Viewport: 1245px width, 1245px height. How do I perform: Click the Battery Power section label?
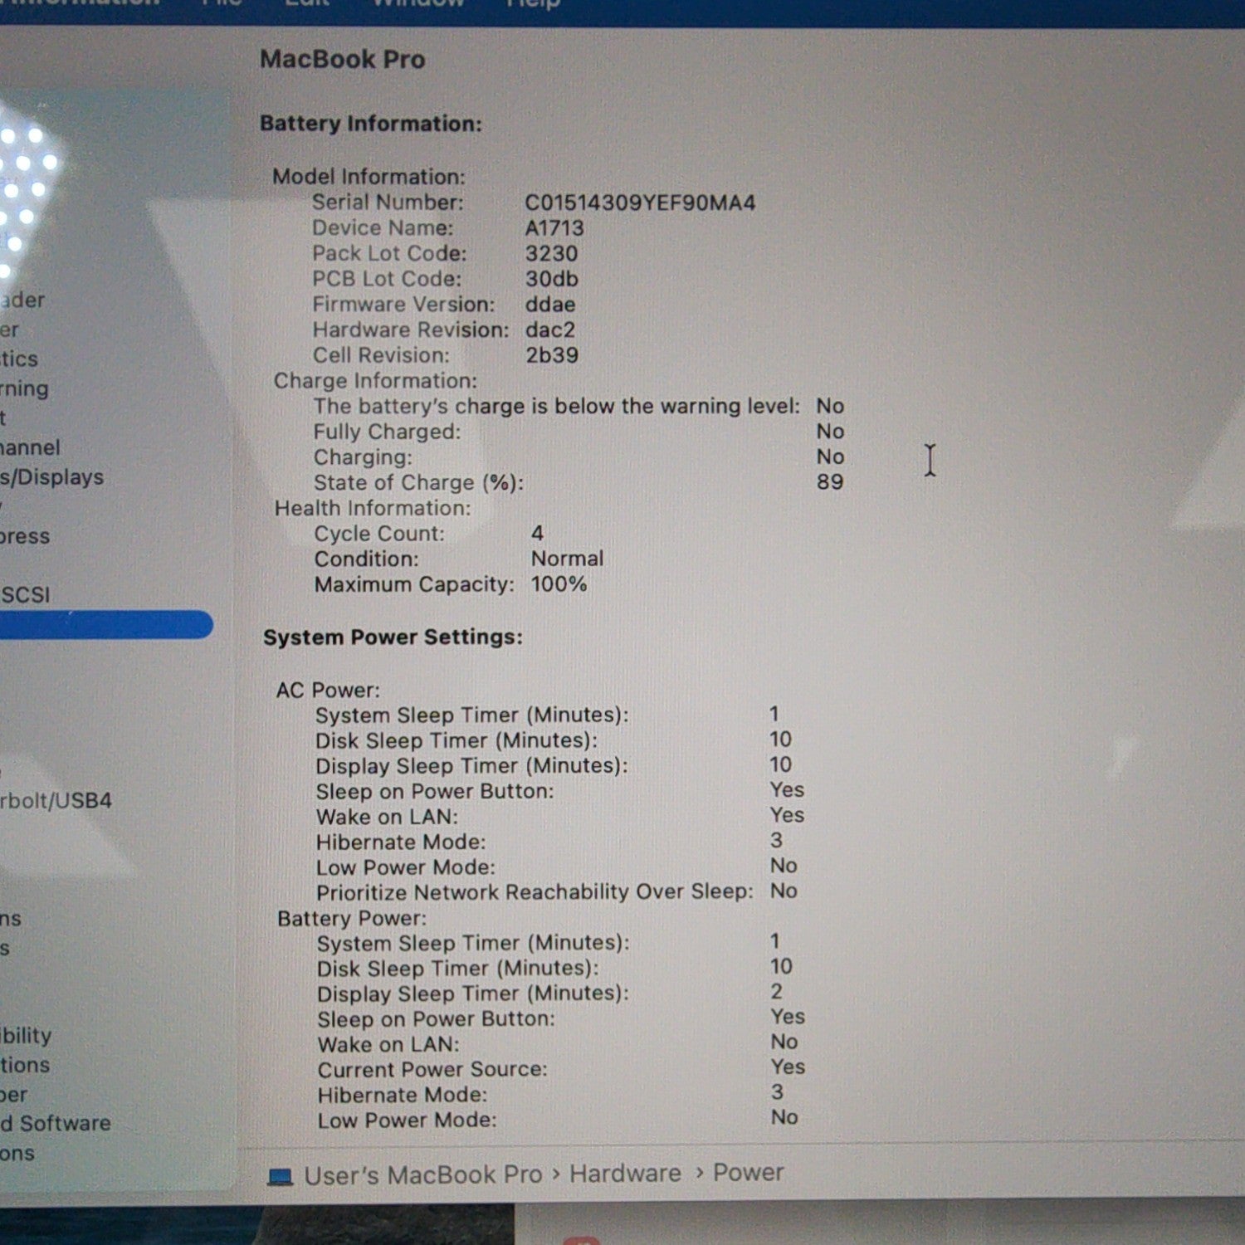click(352, 919)
